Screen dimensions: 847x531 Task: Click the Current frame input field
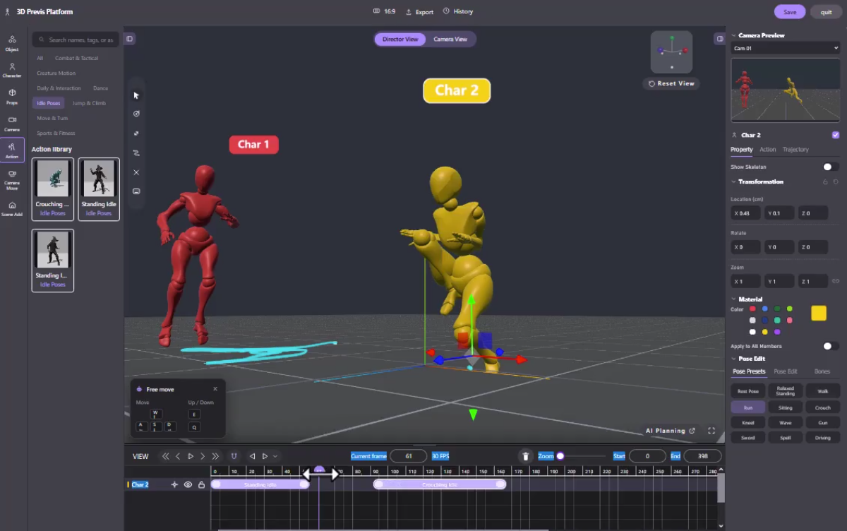408,456
